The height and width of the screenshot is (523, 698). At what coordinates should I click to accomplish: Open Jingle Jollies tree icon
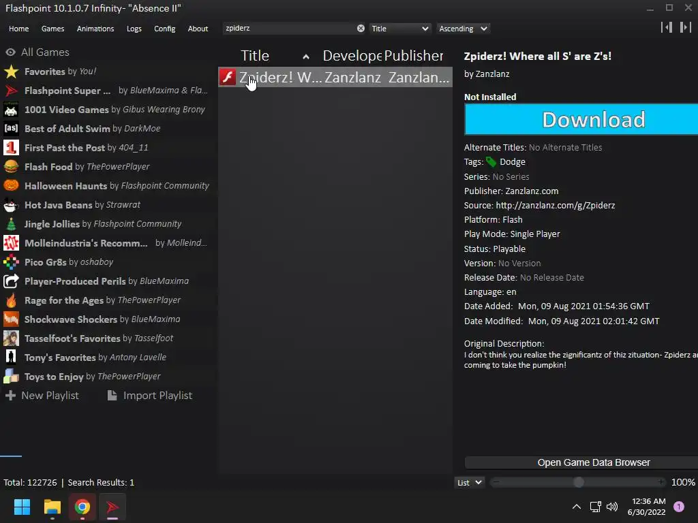pyautogui.click(x=11, y=224)
